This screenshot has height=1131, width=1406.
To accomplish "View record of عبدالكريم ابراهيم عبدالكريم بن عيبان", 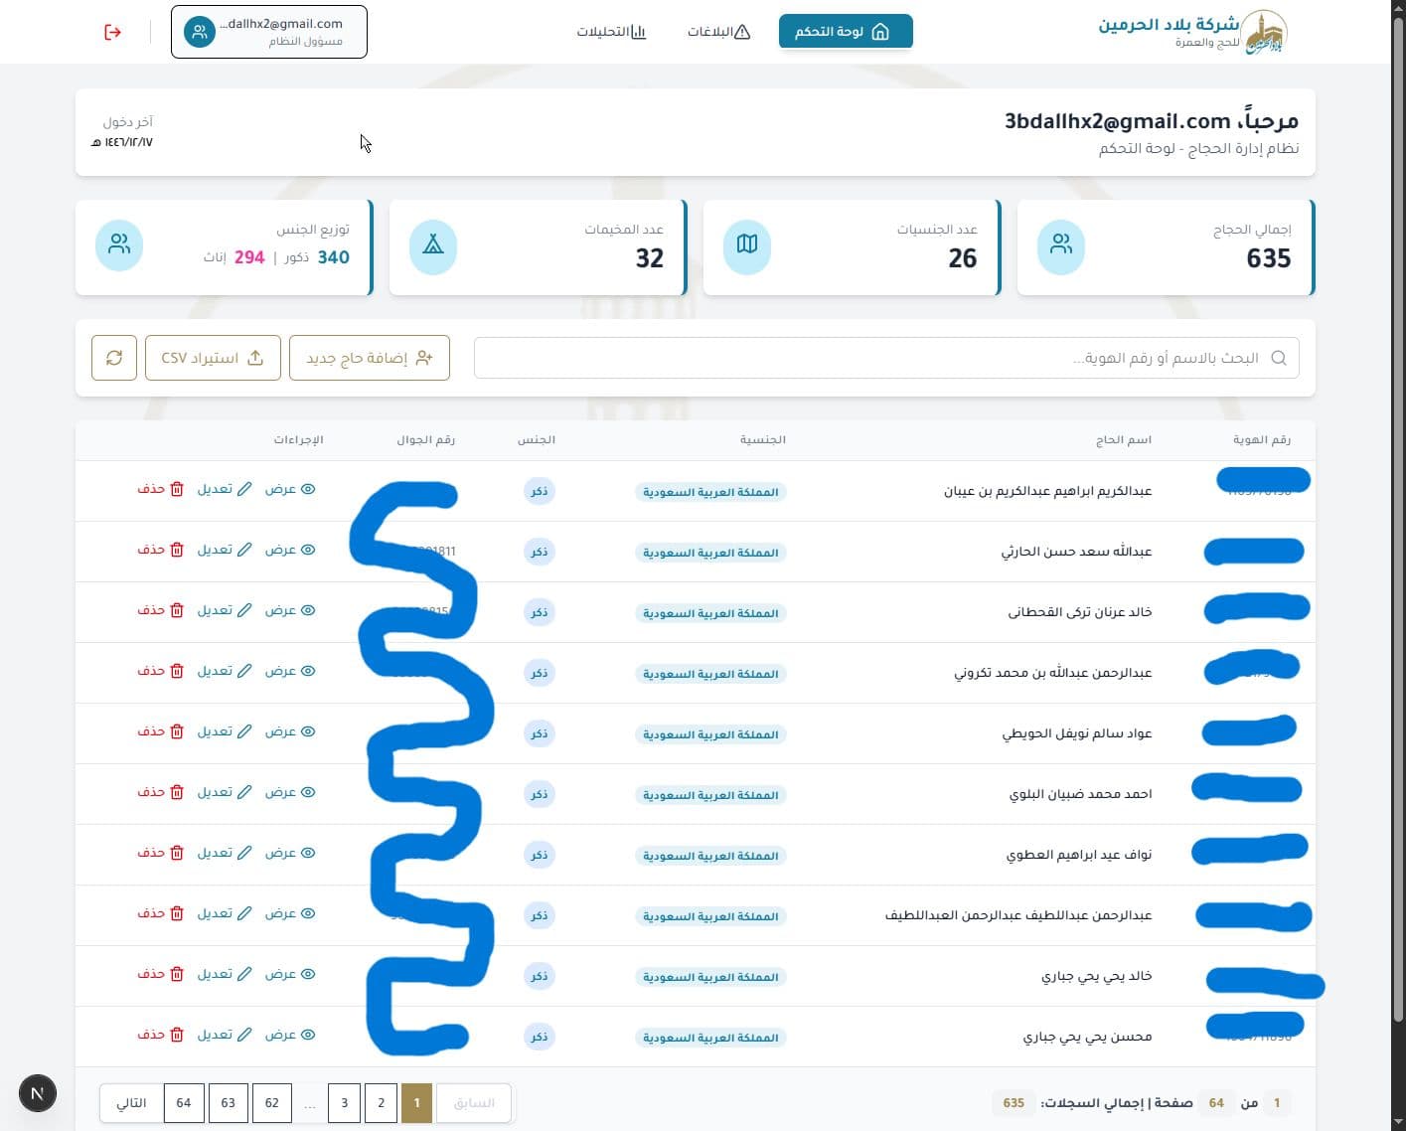I will [x=290, y=489].
